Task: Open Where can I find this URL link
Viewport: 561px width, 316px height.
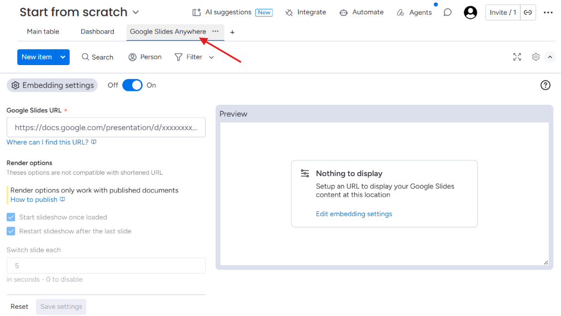Action: (51, 142)
